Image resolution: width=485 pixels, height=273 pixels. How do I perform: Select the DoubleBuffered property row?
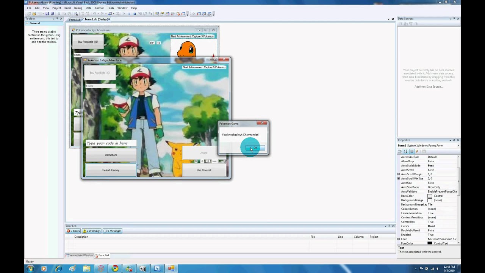429,231
